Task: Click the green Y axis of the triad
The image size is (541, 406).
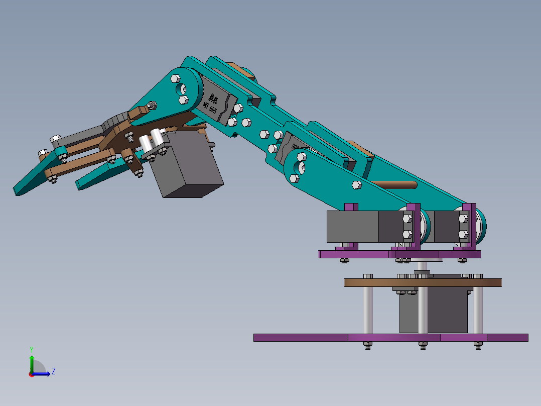Action: point(32,364)
